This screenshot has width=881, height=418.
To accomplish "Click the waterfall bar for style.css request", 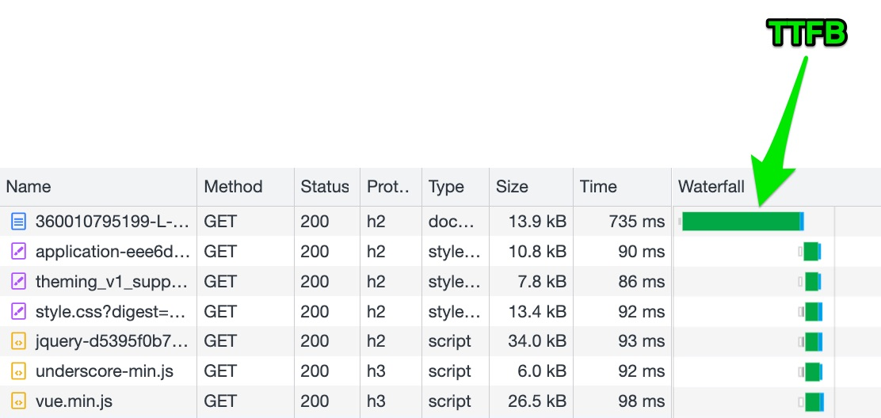I will tap(812, 312).
